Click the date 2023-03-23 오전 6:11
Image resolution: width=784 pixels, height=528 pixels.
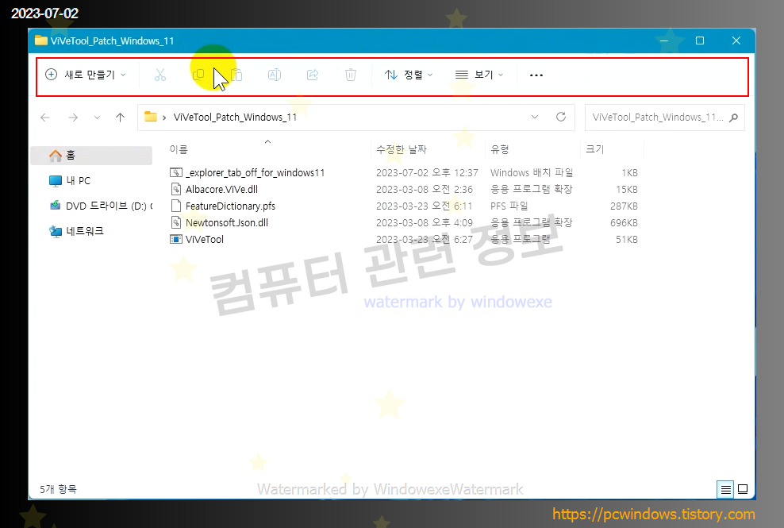pos(424,206)
